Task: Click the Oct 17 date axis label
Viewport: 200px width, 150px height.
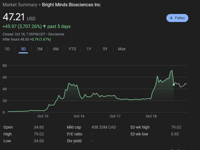Action: coord(115,116)
